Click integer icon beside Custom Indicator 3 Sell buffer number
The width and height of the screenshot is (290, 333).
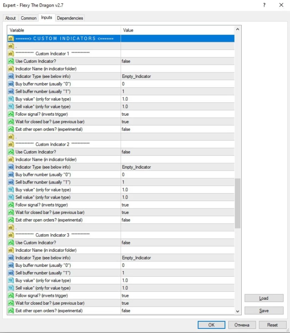11,273
